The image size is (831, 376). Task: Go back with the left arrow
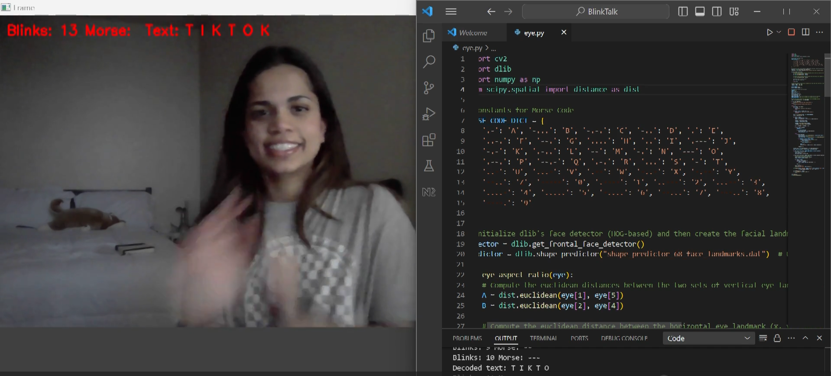(x=491, y=12)
